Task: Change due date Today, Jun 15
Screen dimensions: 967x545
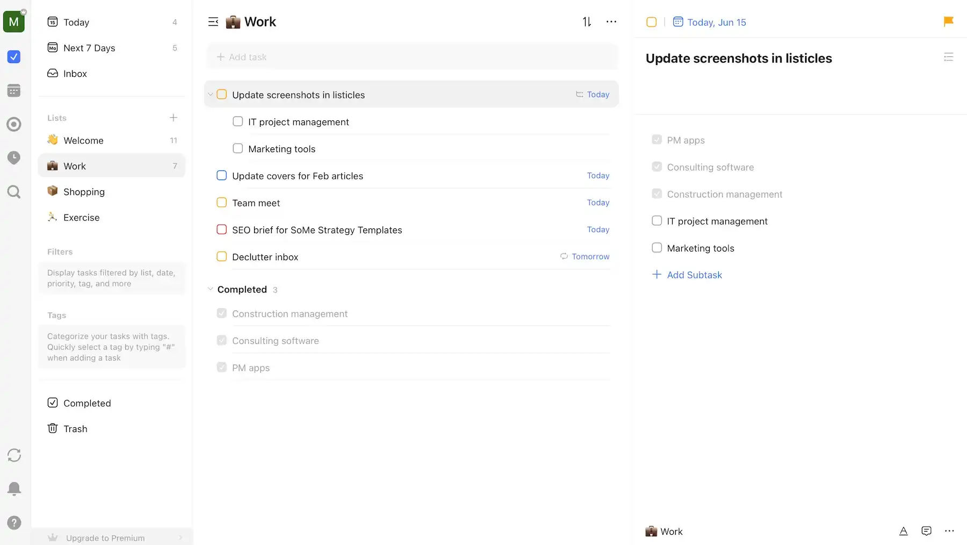Action: (x=716, y=22)
